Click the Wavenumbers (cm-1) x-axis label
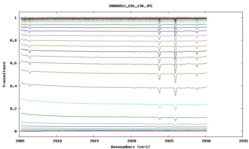The height and width of the screenshot is (149, 249). [130, 147]
